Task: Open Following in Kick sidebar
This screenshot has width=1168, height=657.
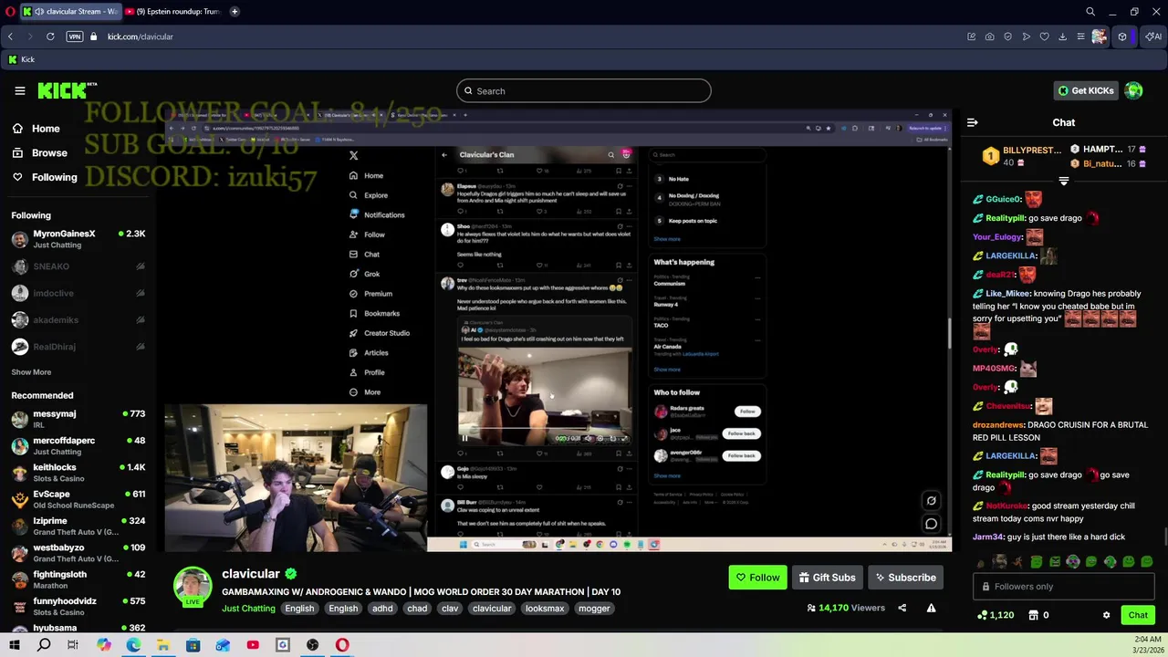Action: (x=45, y=177)
